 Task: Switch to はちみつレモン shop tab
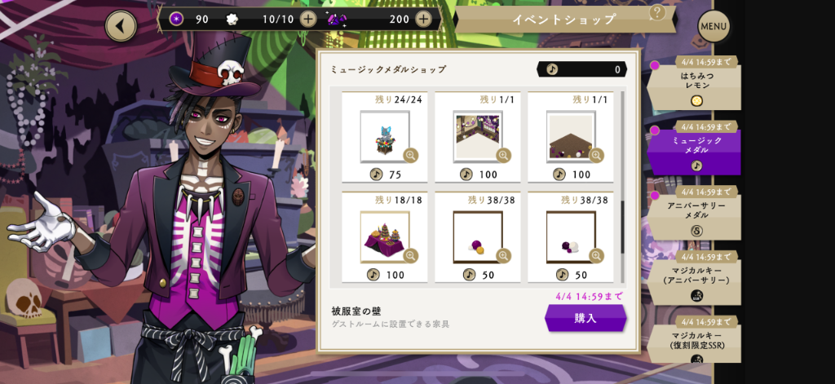pyautogui.click(x=694, y=82)
